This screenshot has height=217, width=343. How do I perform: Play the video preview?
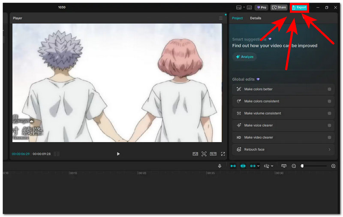pos(118,154)
